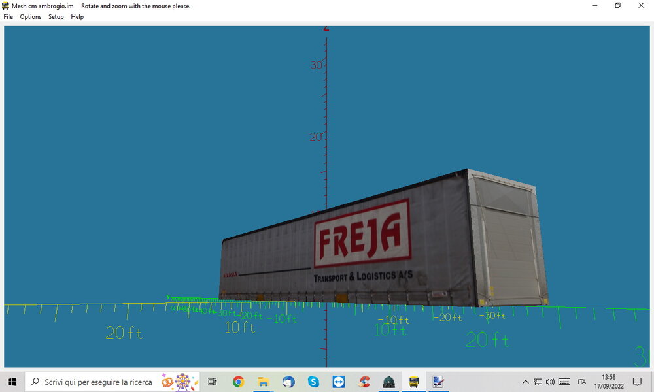The width and height of the screenshot is (654, 392).
Task: Open the File menu
Action: [x=8, y=17]
